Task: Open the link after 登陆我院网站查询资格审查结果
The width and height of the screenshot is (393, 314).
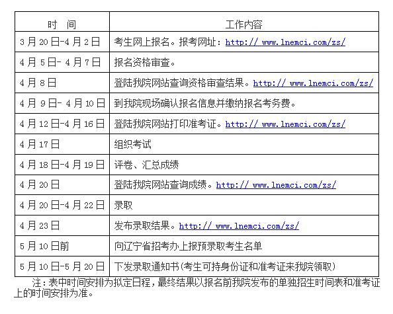Action: 313,83
